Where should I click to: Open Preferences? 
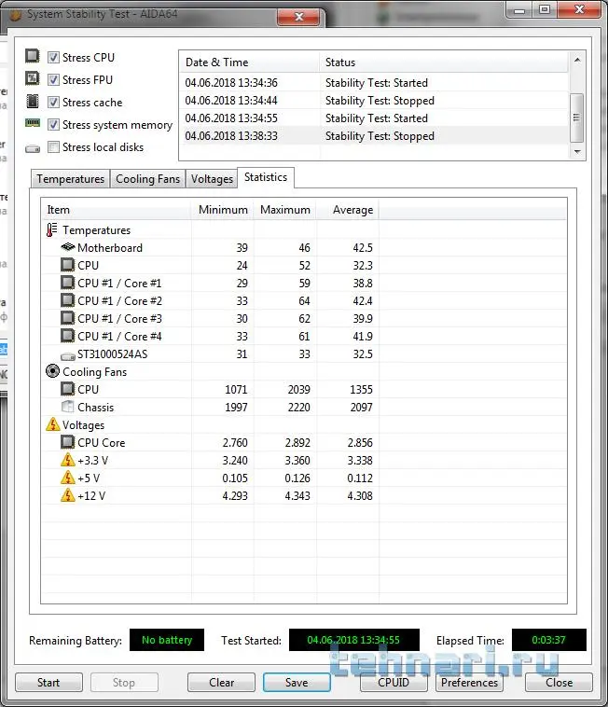click(x=469, y=682)
